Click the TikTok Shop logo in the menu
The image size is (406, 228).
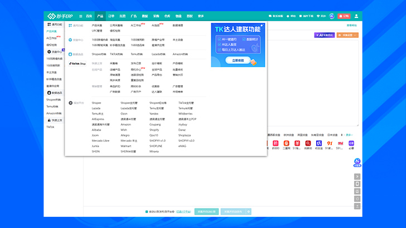coord(77,63)
